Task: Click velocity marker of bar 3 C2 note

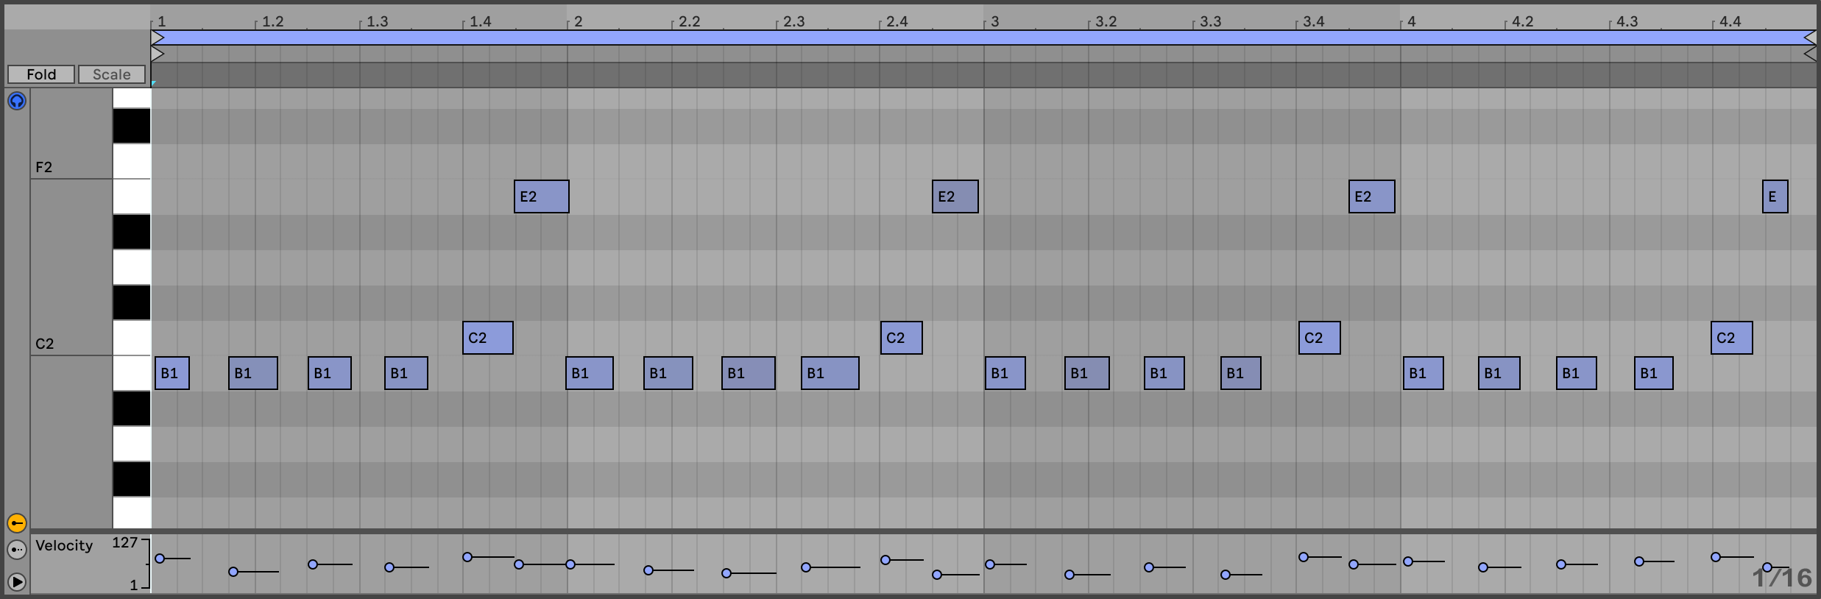Action: [1304, 557]
